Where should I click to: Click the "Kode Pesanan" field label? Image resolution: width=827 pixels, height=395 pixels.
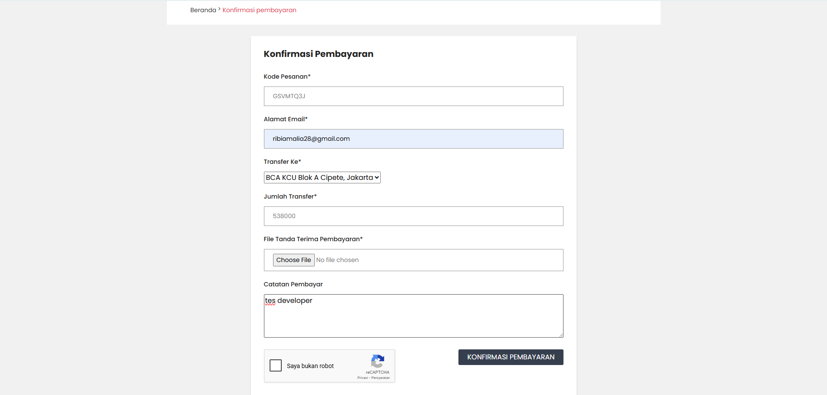(287, 76)
